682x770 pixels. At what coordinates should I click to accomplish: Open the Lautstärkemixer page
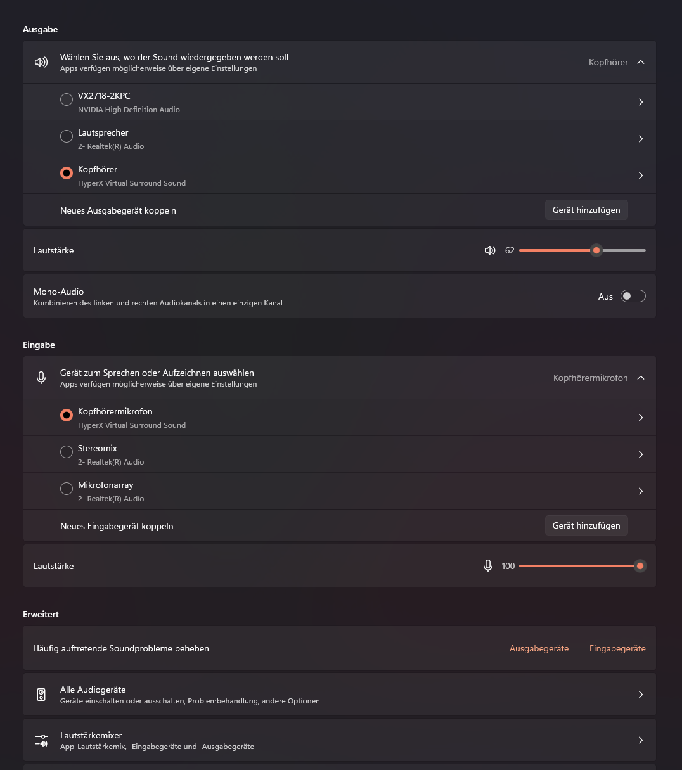point(339,740)
